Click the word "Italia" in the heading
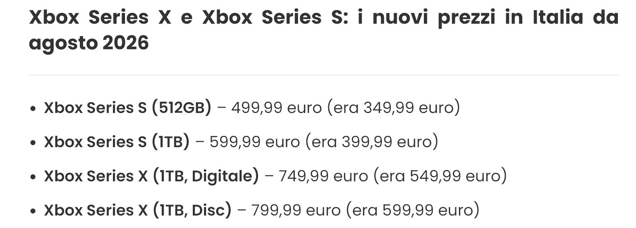The width and height of the screenshot is (636, 228). [x=558, y=17]
